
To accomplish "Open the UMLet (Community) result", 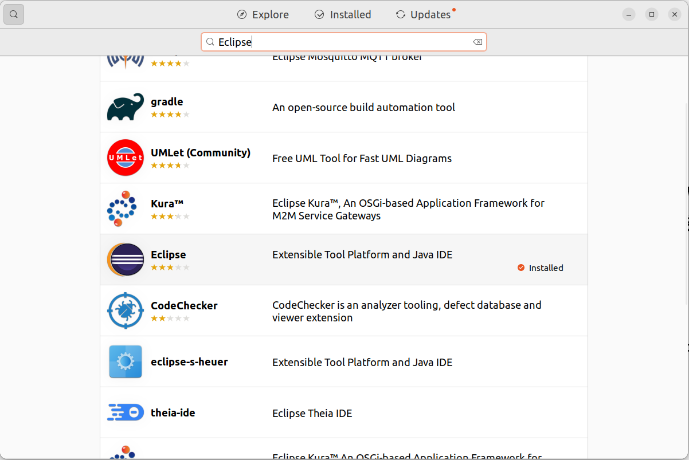I will point(201,153).
